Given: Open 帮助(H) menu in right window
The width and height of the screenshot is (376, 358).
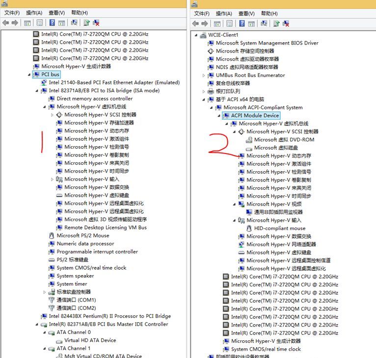Looking at the screenshot, I should 269,13.
